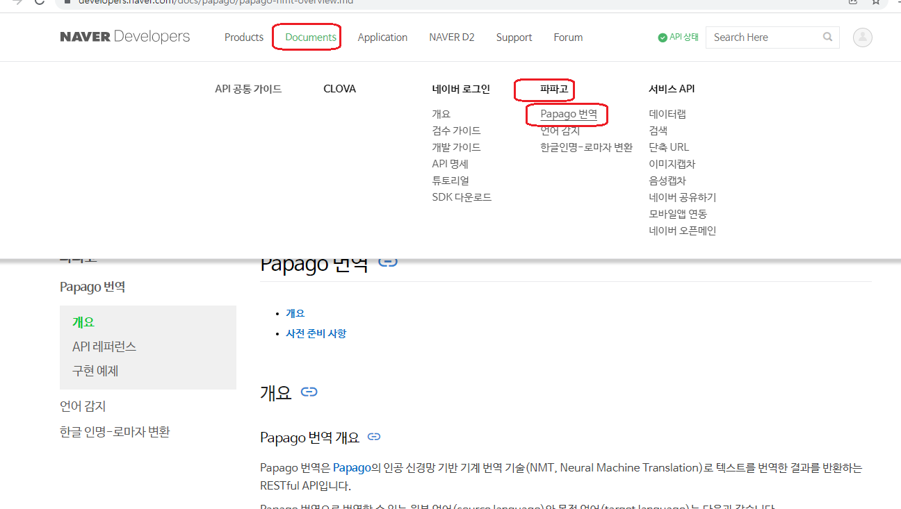Click the blue Papago link in paragraph

(x=352, y=468)
